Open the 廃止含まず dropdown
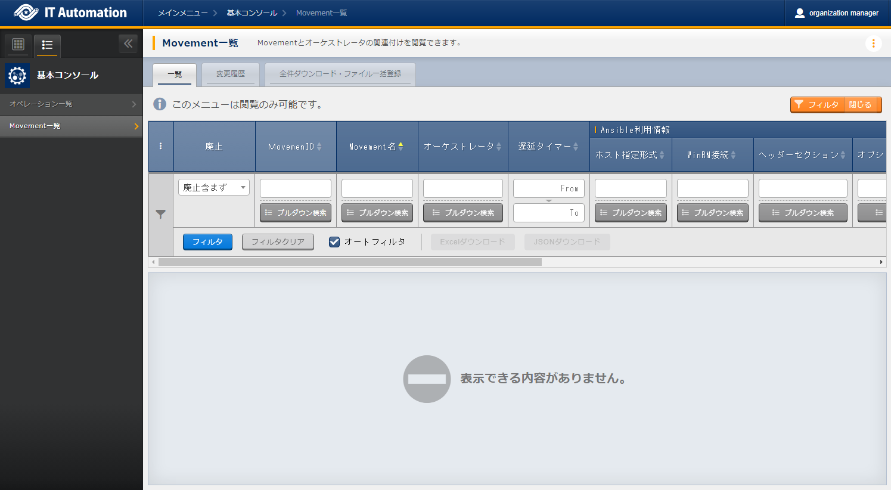This screenshot has width=891, height=490. (x=213, y=188)
